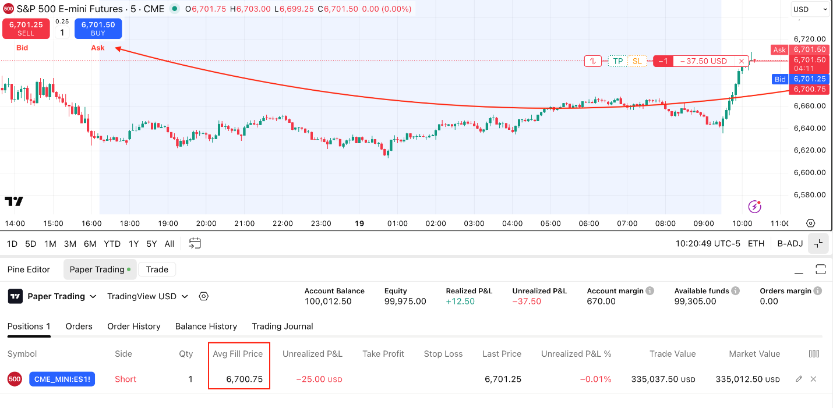Switch to Positions 1 tab

(x=29, y=327)
